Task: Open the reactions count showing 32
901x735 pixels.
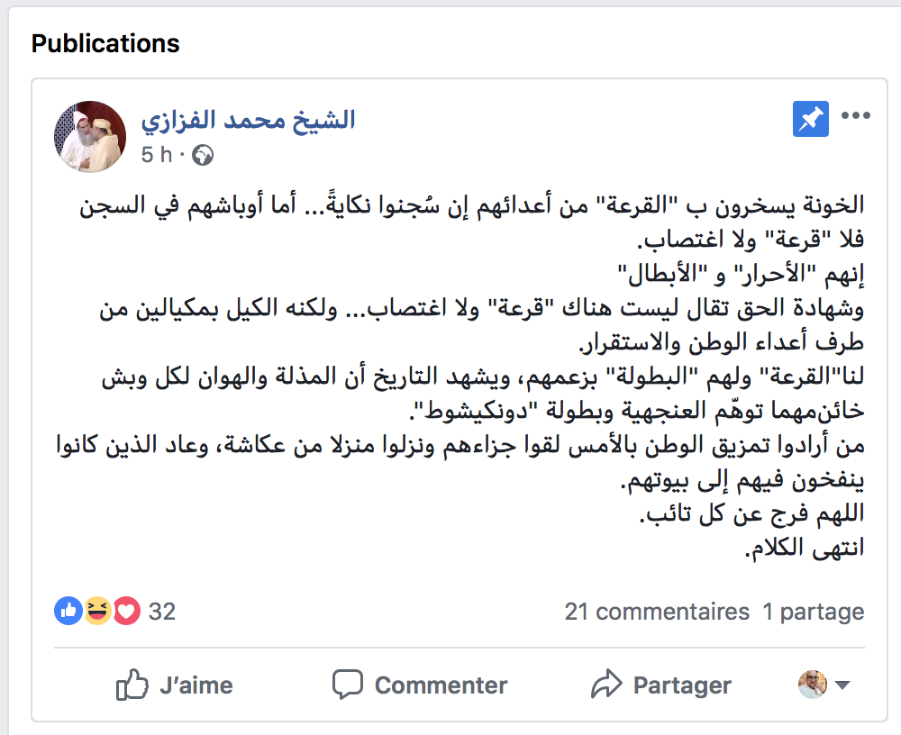Action: click(162, 612)
